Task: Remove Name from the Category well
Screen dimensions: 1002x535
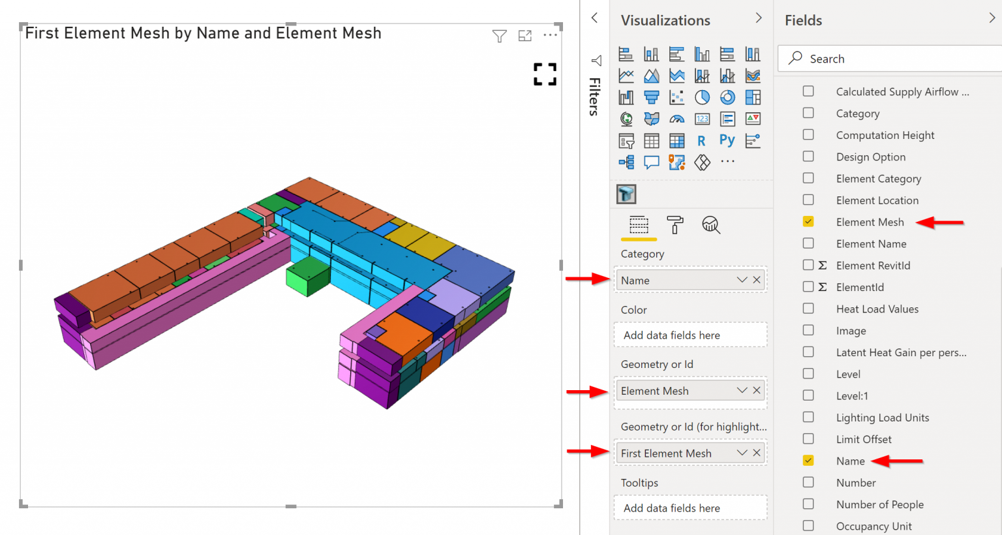Action: (x=757, y=280)
